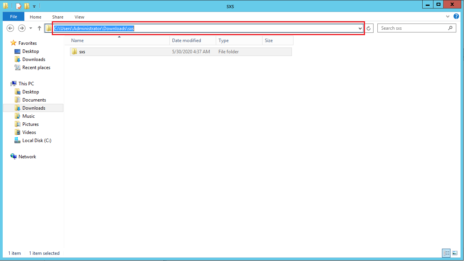Open the recent locations dropdown arrow
The image size is (464, 261).
pos(30,28)
